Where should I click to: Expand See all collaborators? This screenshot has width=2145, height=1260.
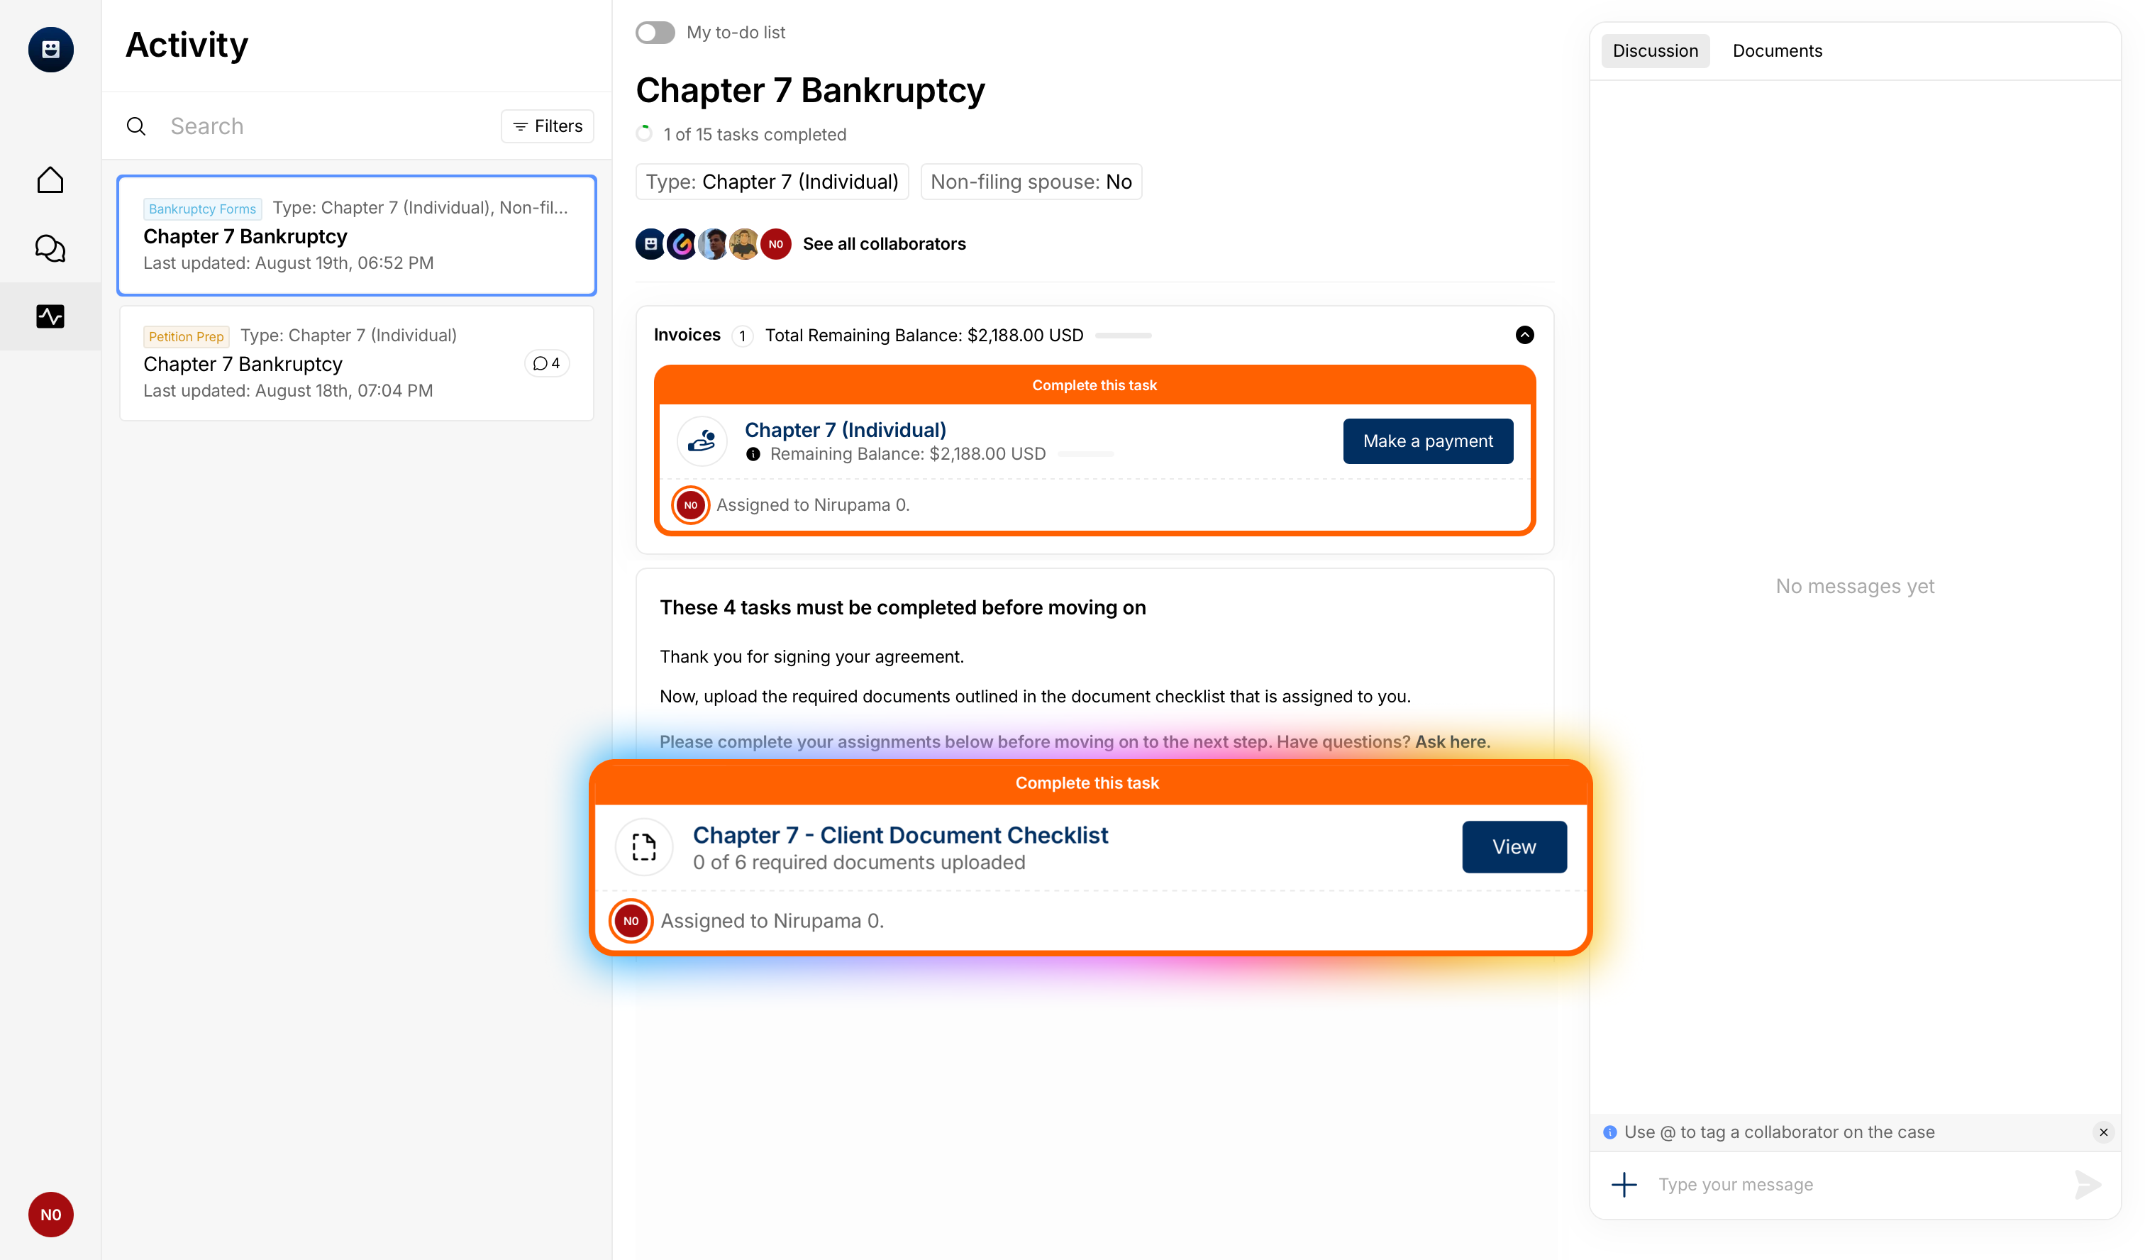click(x=884, y=243)
